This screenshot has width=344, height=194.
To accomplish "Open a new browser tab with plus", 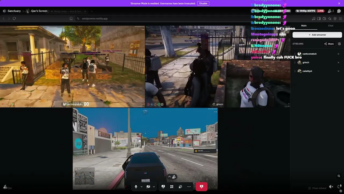I will [92, 11].
